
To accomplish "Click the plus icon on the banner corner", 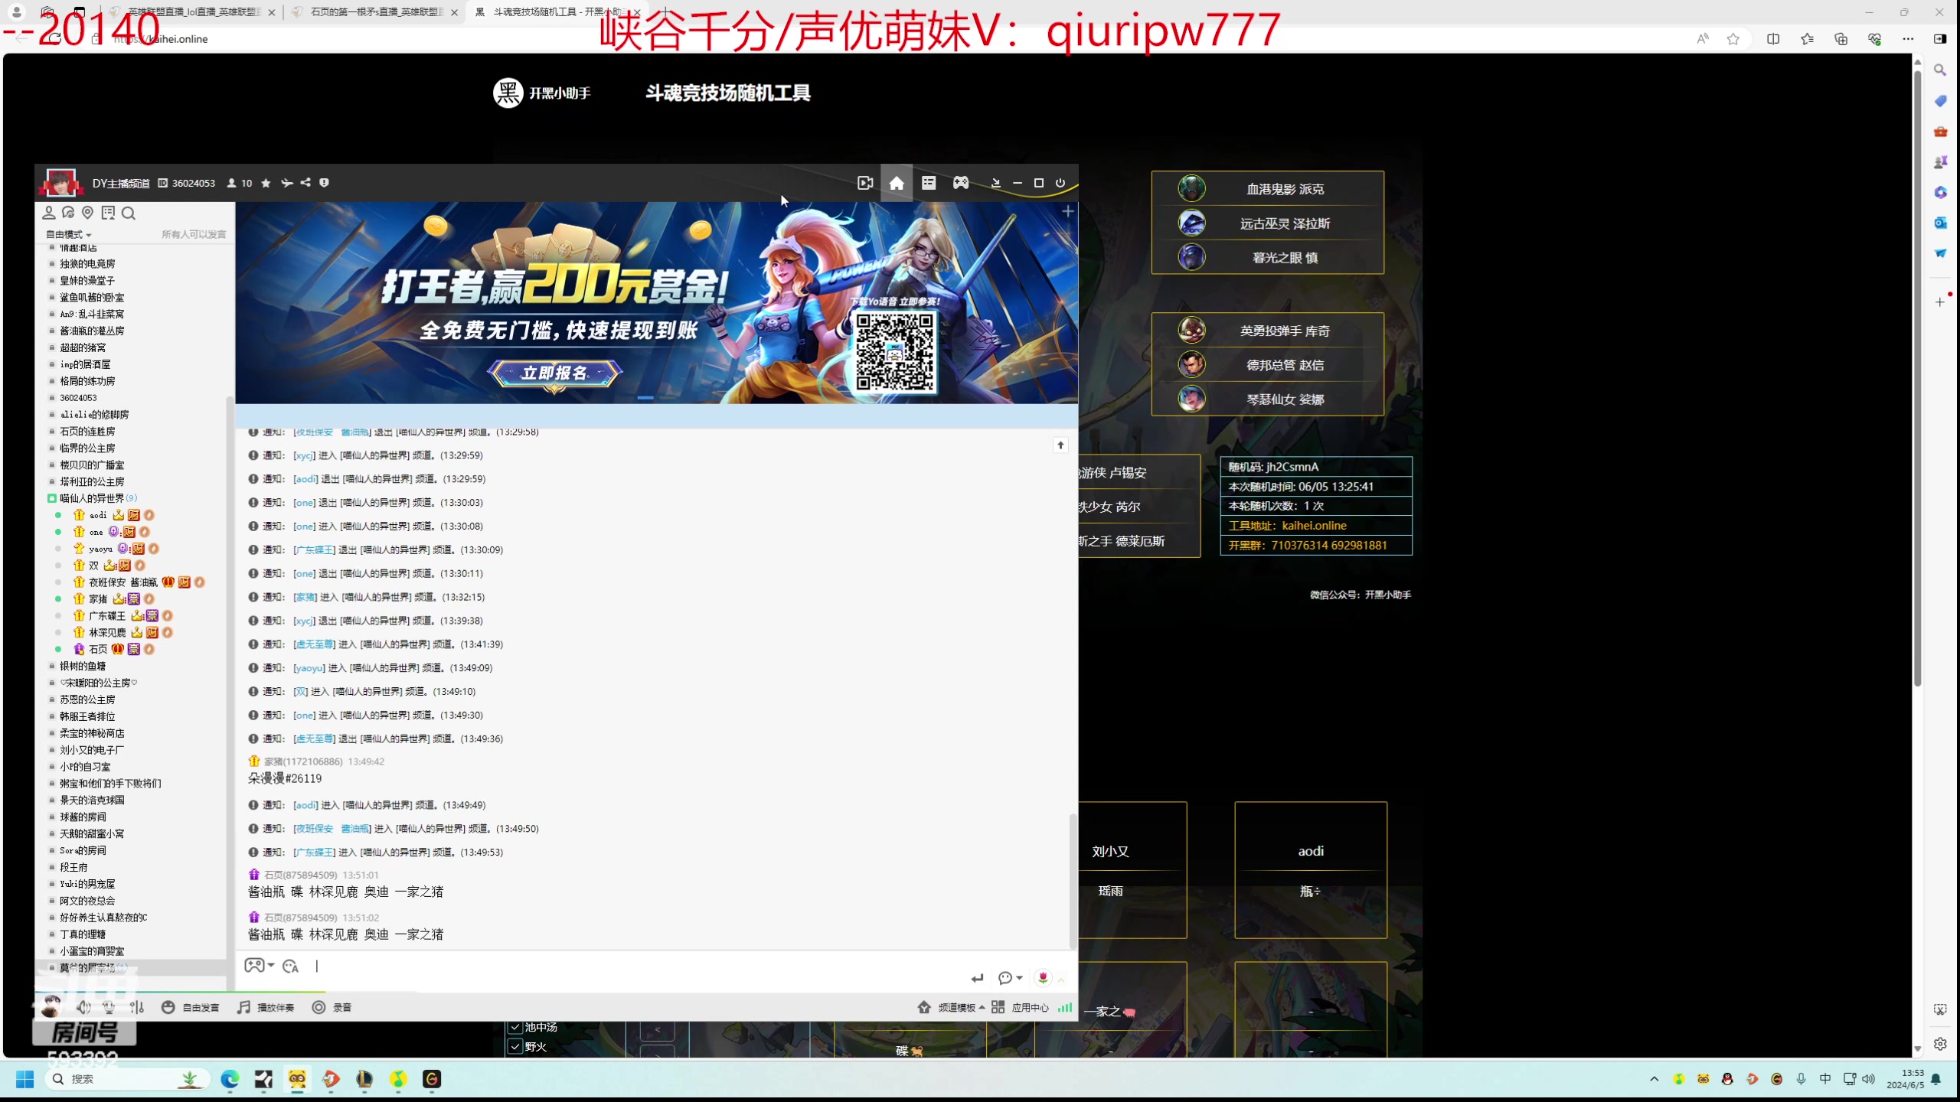I will [1068, 211].
